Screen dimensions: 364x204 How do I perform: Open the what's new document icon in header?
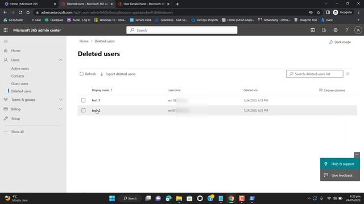point(324,30)
